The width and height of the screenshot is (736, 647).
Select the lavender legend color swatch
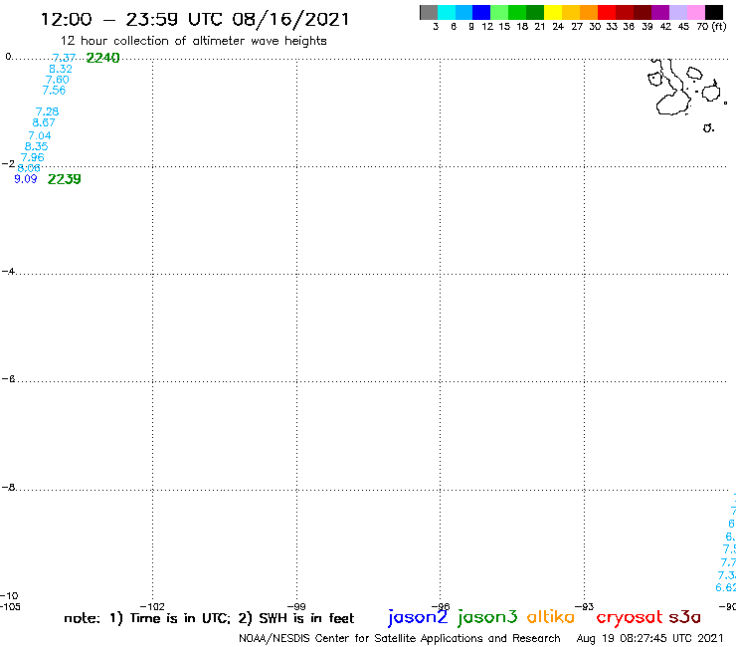678,12
